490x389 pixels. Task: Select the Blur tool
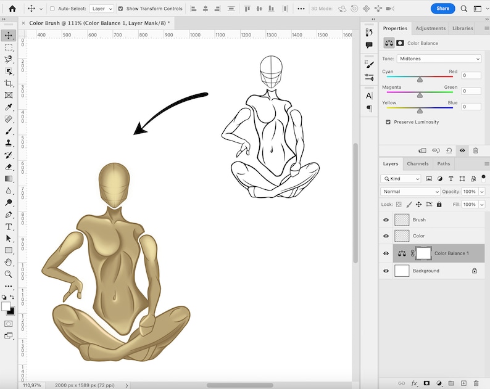[9, 190]
